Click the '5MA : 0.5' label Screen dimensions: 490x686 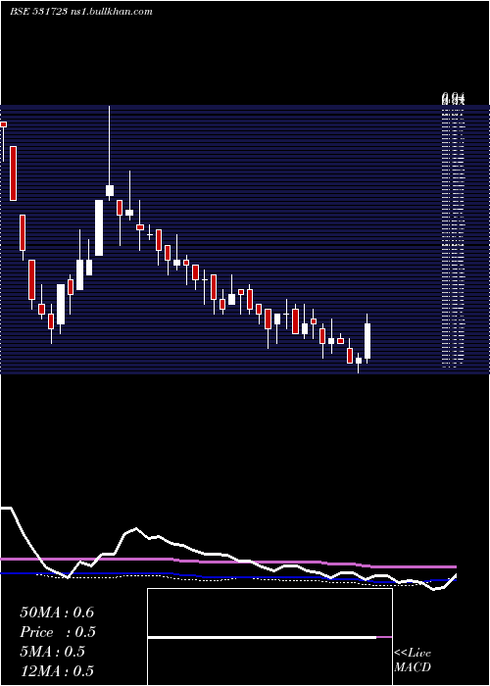pos(52,652)
